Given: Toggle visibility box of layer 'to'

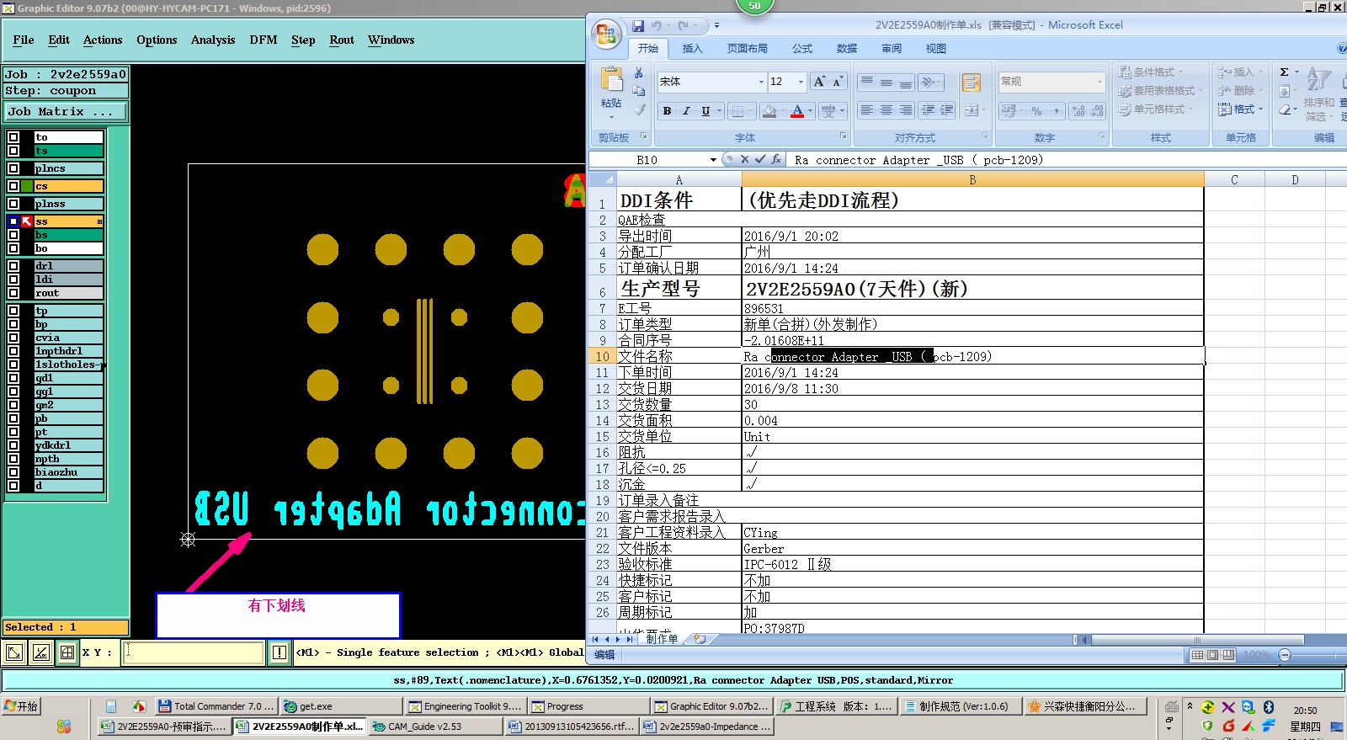Looking at the screenshot, I should [13, 137].
